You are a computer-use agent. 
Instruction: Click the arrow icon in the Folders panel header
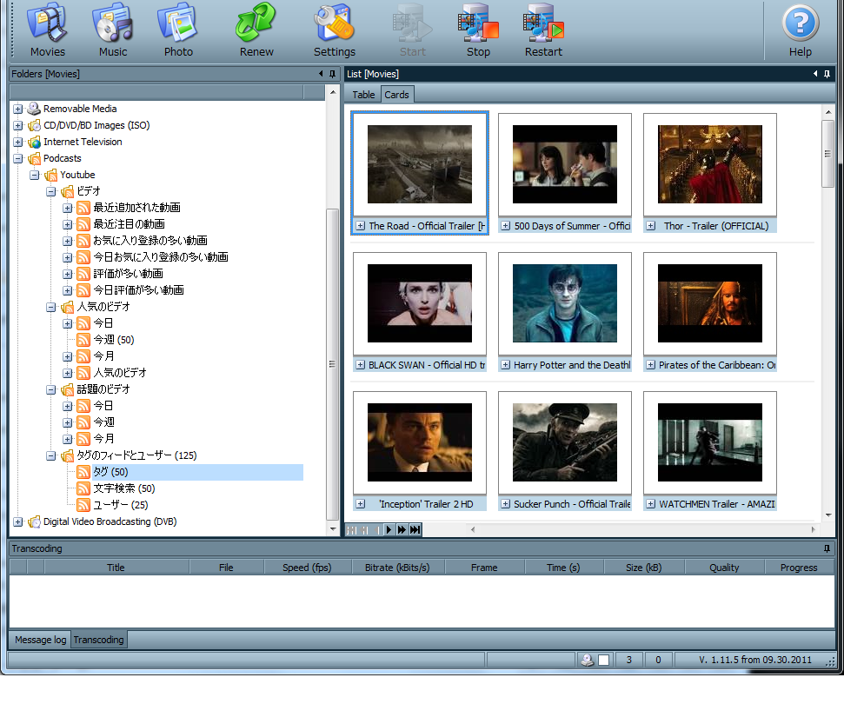[321, 74]
